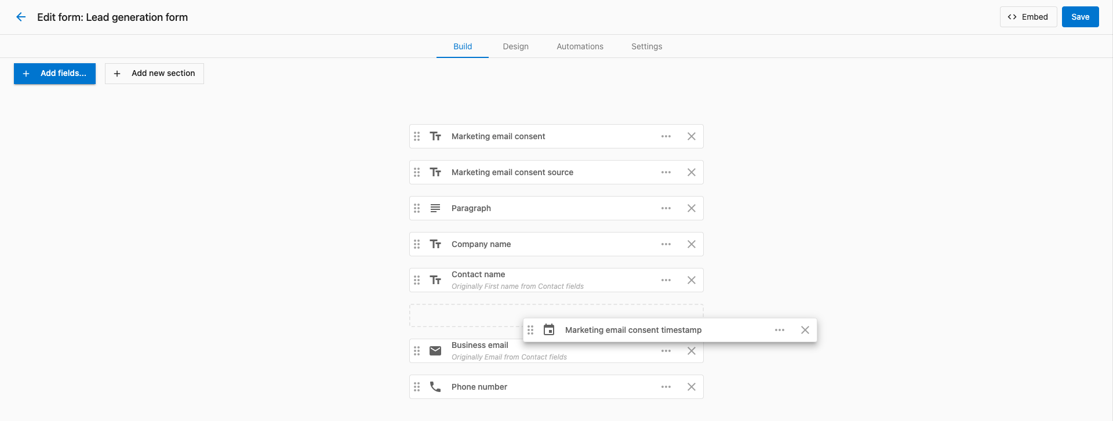
Task: Open more options for Marketing email consent timestamp
Action: [x=780, y=330]
